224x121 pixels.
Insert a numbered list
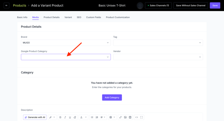point(97,117)
